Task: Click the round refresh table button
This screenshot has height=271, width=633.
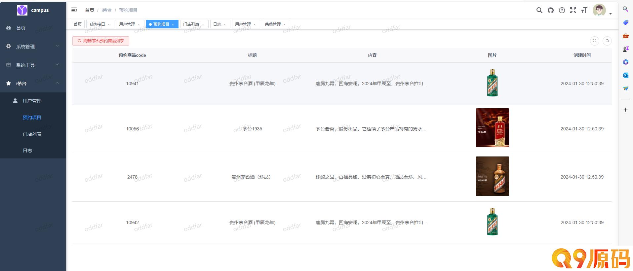Action: pyautogui.click(x=607, y=41)
